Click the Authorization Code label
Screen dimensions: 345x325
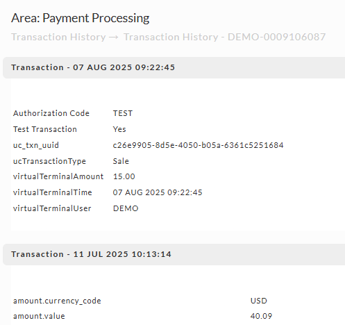[x=51, y=113]
